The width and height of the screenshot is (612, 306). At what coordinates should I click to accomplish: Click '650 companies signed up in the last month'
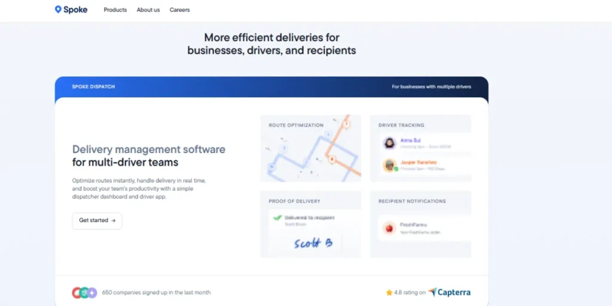tap(156, 292)
